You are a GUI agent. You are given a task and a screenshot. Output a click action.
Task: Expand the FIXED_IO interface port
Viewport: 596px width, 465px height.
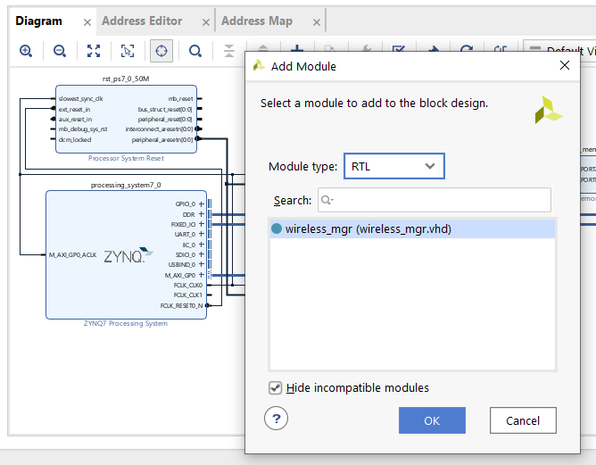coord(202,224)
